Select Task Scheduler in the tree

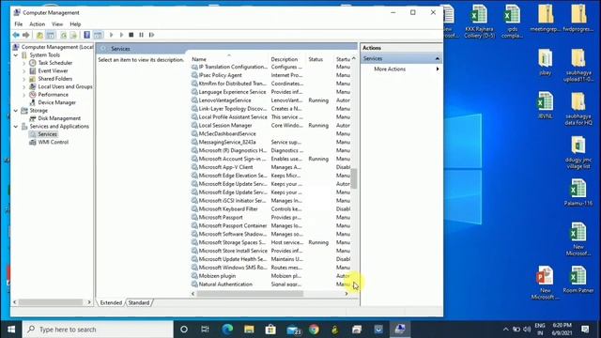pyautogui.click(x=54, y=63)
